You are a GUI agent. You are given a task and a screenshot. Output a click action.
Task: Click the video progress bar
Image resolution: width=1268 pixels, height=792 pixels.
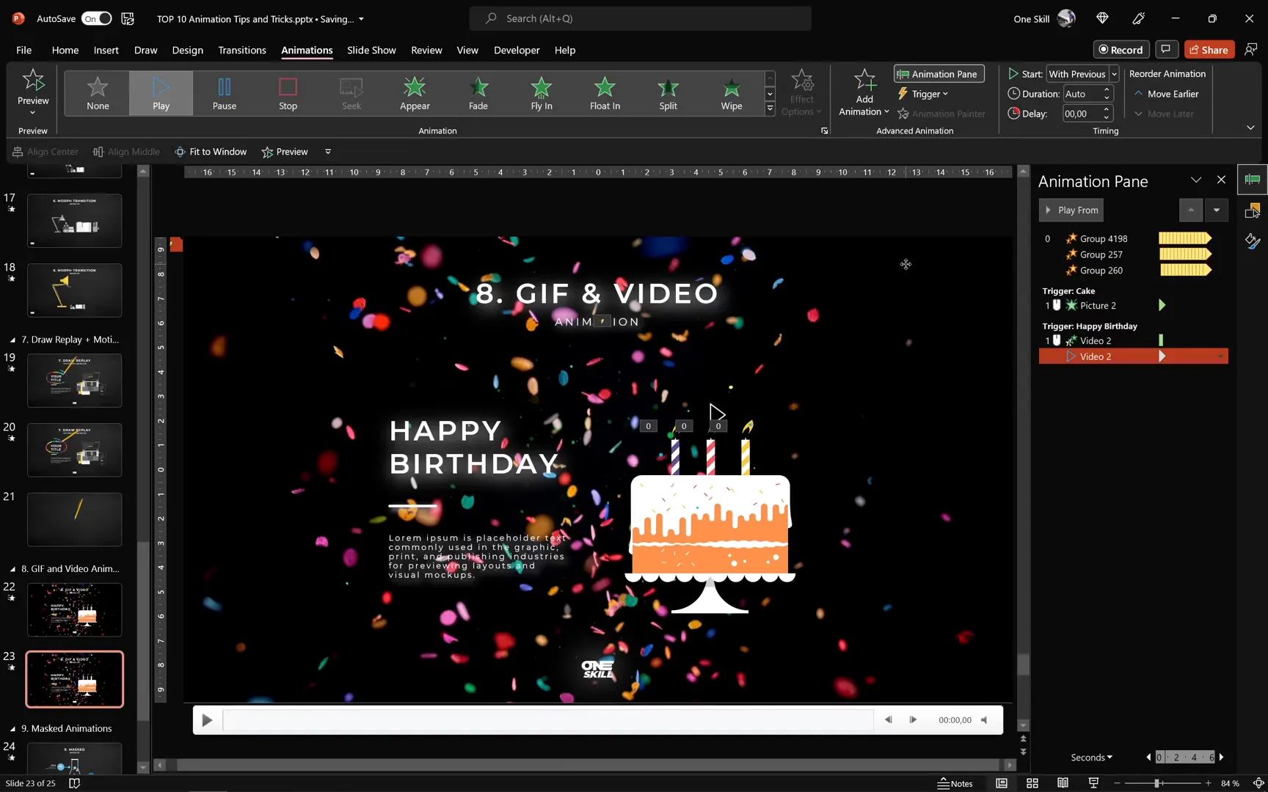tap(548, 720)
